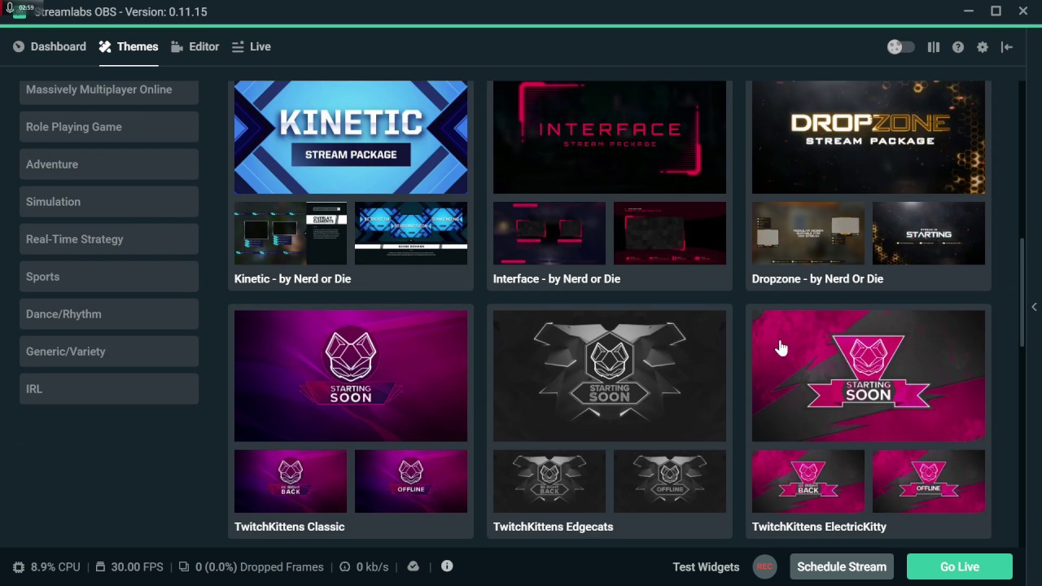Select IRL category filter
This screenshot has width=1042, height=586.
pyautogui.click(x=109, y=389)
